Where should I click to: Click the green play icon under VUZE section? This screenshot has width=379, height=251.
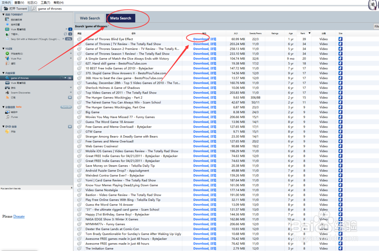[7, 54]
